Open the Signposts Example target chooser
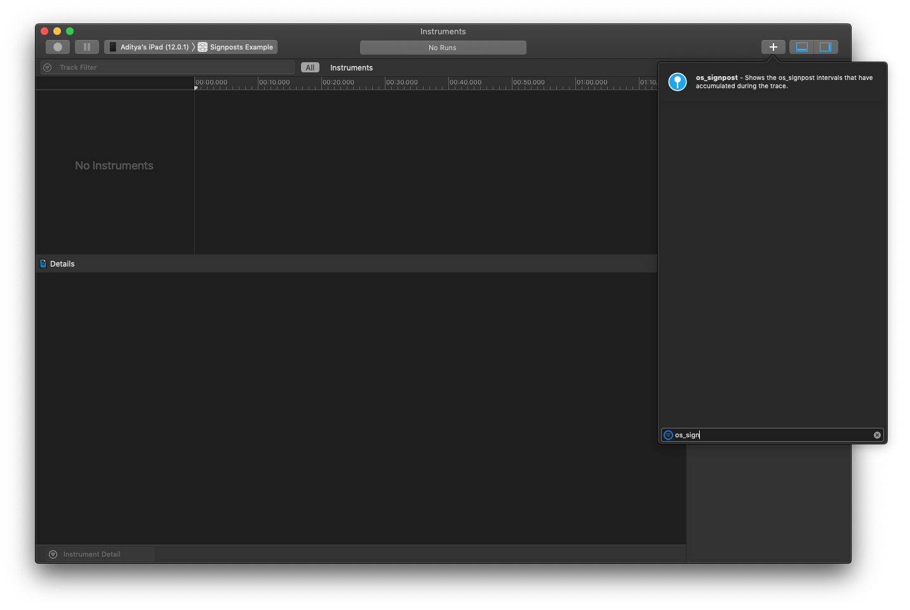The image size is (910, 610). coord(240,46)
